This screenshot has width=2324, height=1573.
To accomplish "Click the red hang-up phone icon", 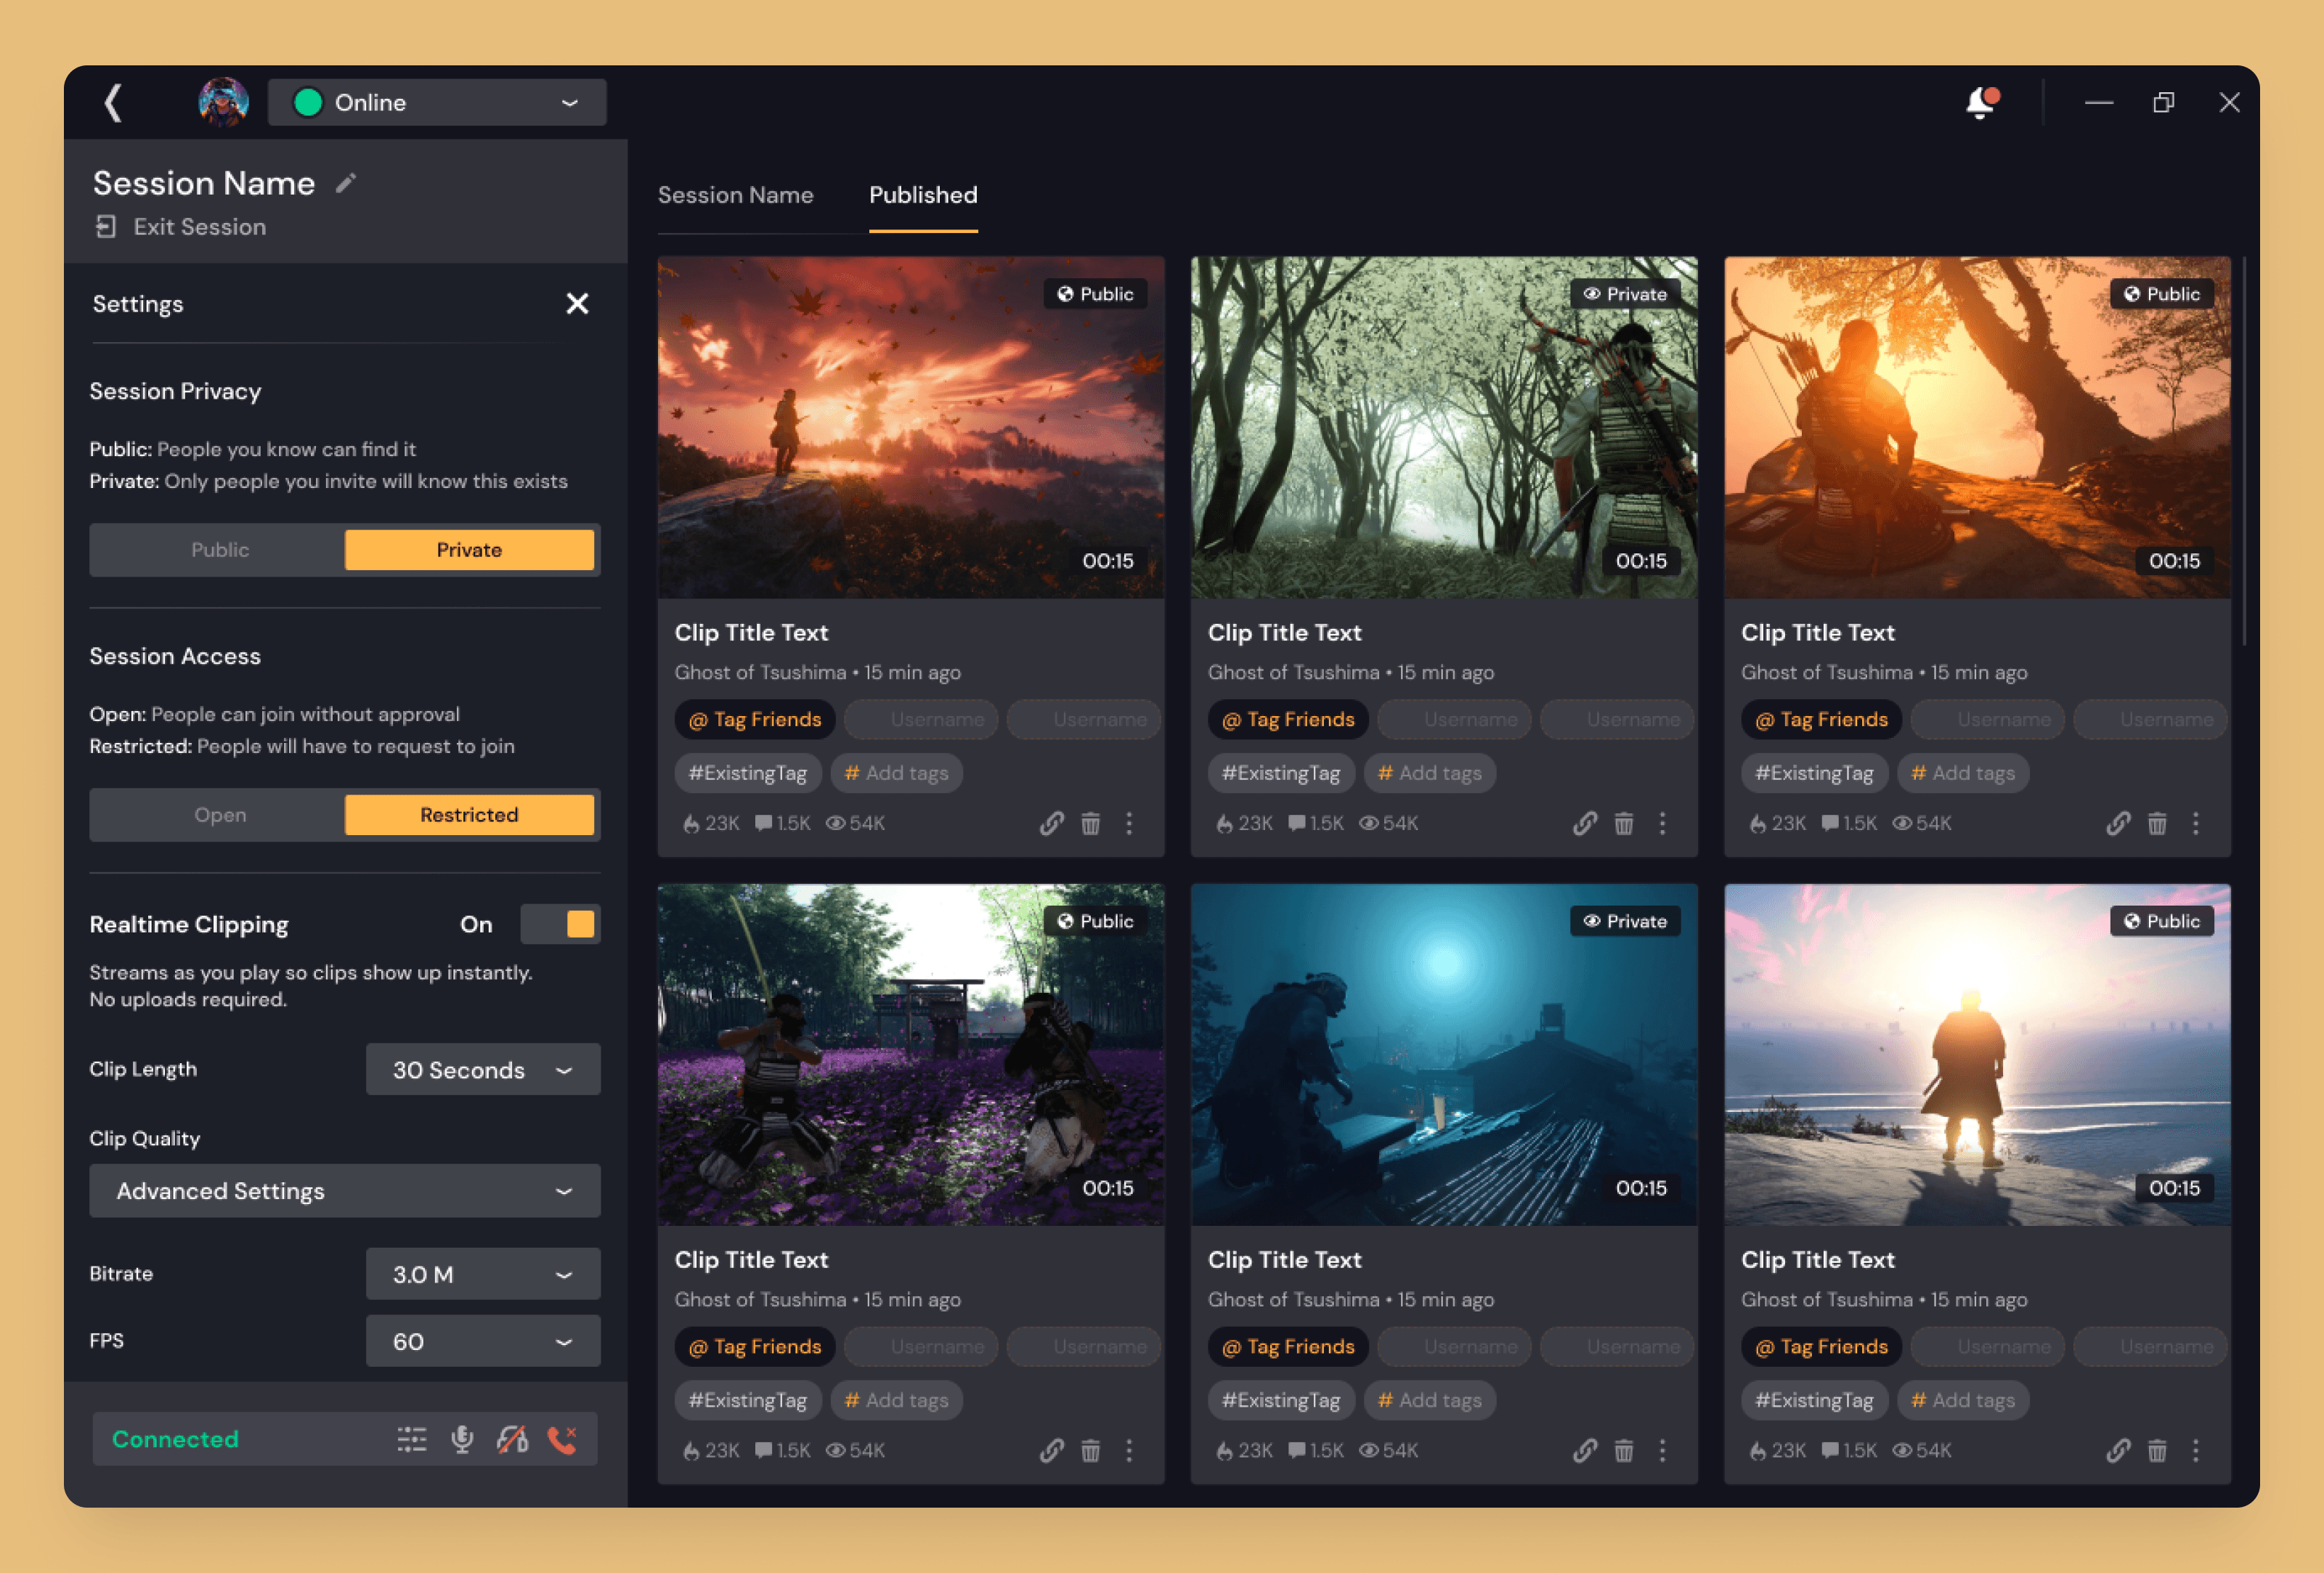I will coord(563,1439).
